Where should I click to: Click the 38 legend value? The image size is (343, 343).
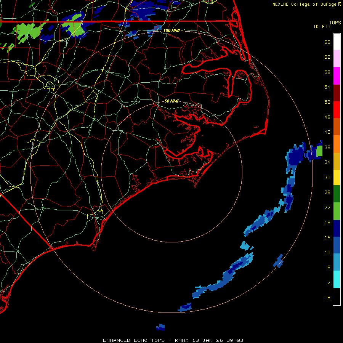(x=327, y=147)
